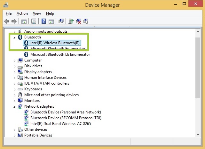Expand the Keyboards category

tap(14, 89)
